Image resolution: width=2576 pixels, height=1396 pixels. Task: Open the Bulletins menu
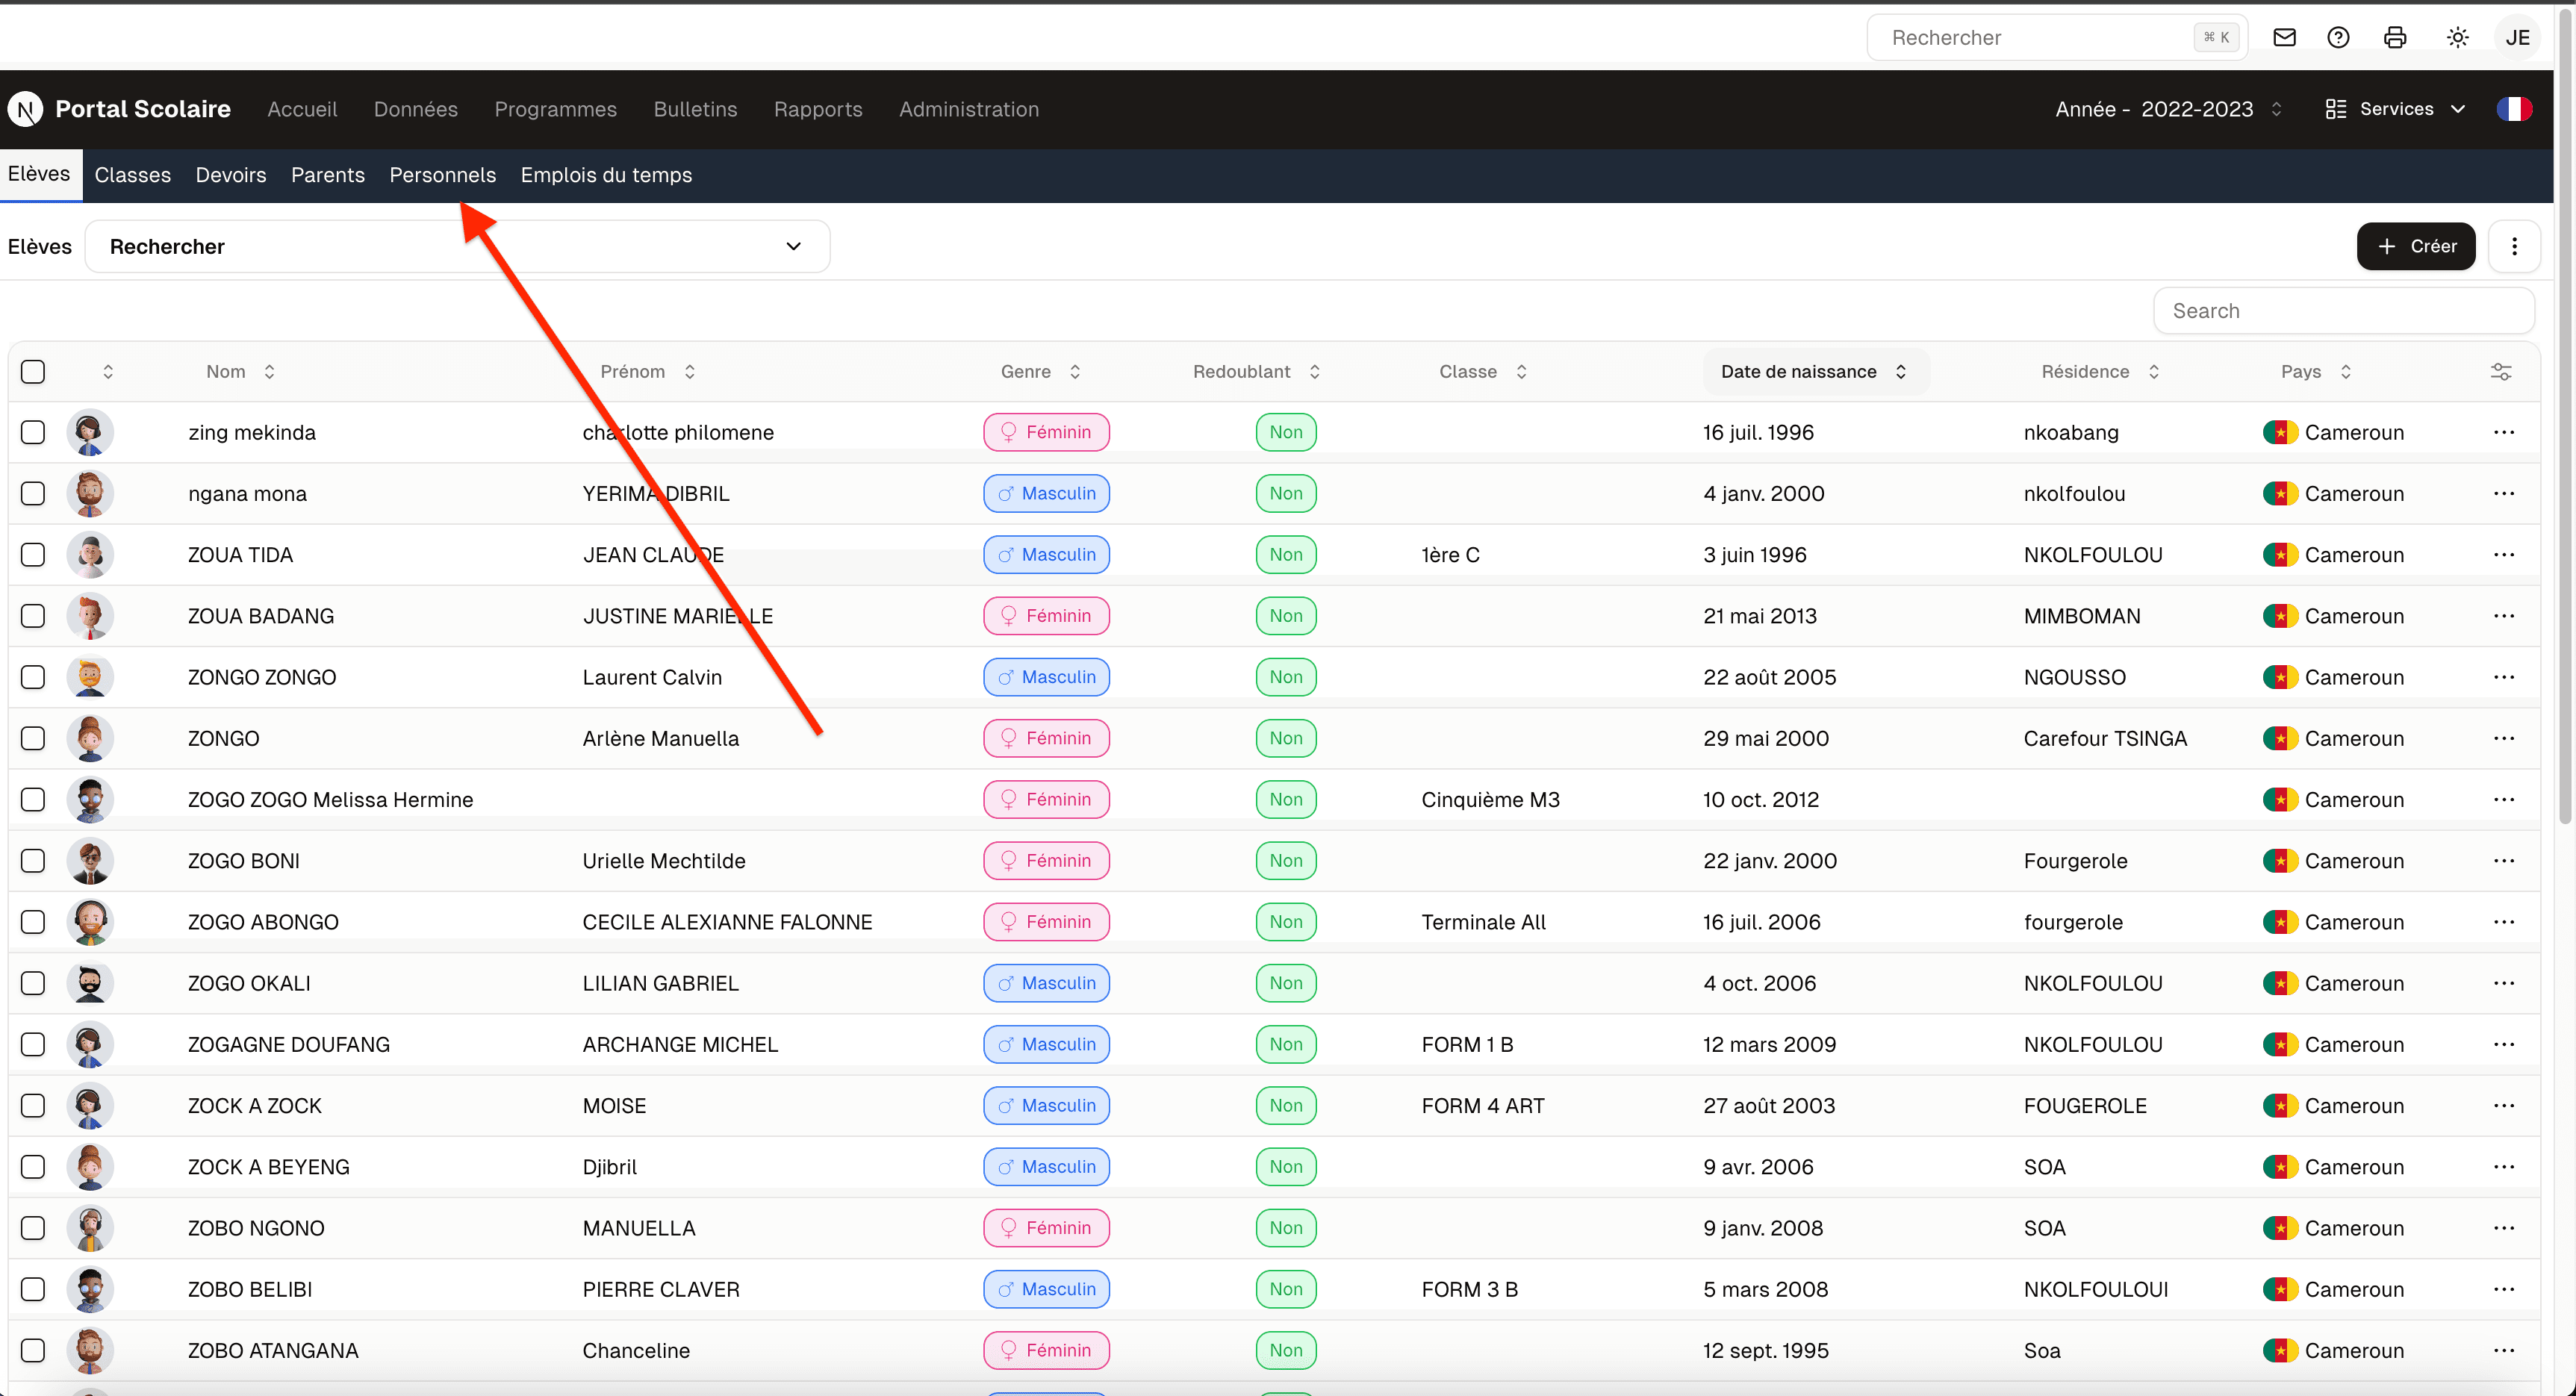(x=695, y=109)
